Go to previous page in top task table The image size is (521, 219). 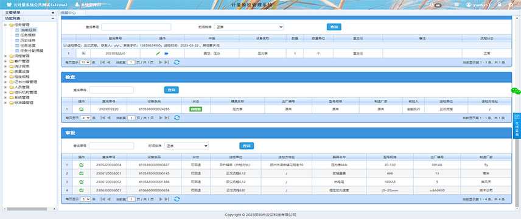click(x=108, y=62)
